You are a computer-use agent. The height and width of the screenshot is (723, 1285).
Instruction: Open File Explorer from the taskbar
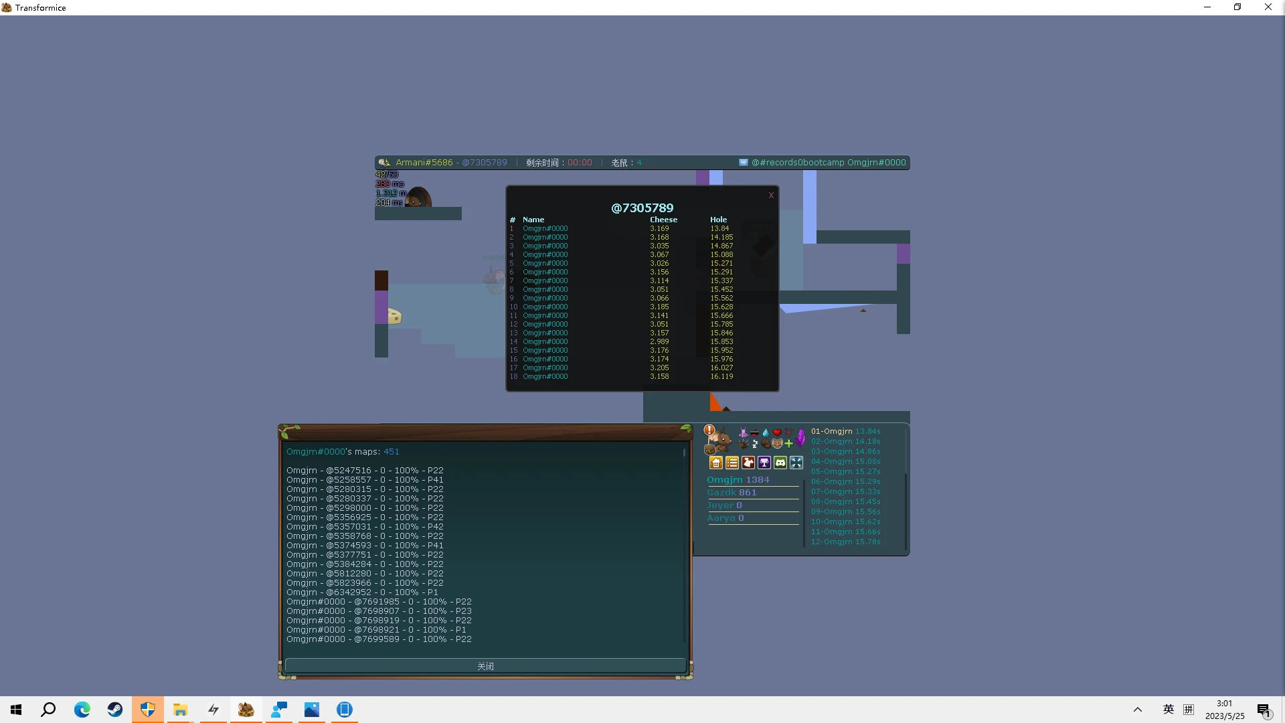180,710
